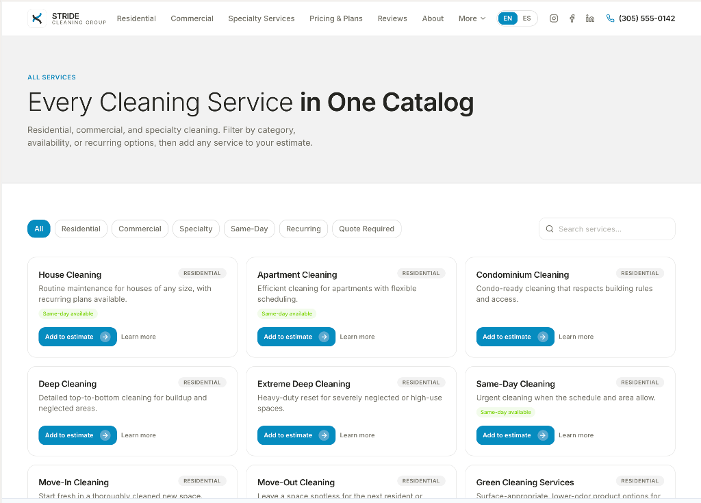
Task: Click the Move-Out Cleaning card title
Action: [x=296, y=482]
